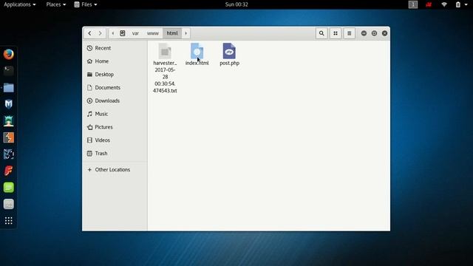The image size is (473, 266).
Task: Open Videos in the sidebar
Action: pyautogui.click(x=115, y=140)
